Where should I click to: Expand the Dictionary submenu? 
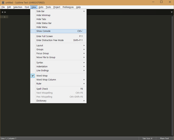[58, 101]
